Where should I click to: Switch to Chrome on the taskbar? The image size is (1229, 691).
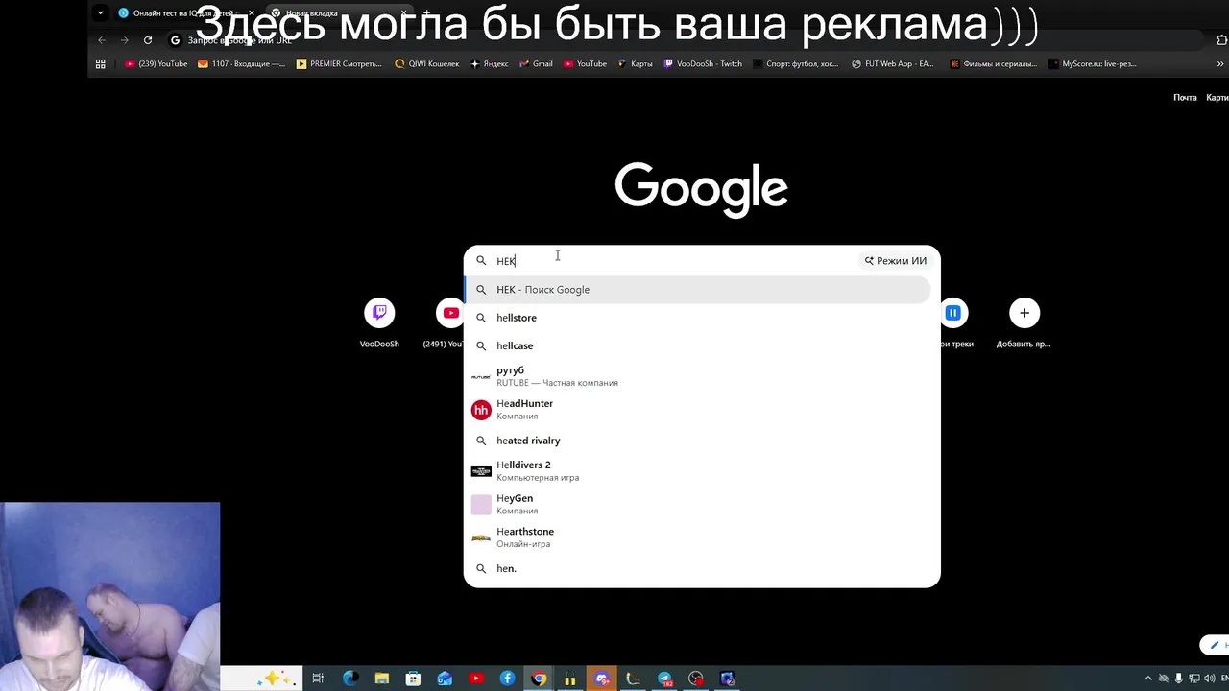click(539, 679)
